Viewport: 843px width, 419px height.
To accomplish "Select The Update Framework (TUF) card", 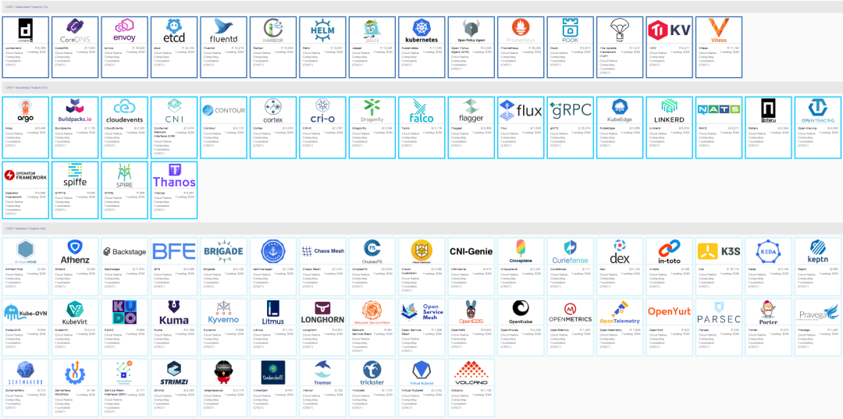I will coord(619,48).
